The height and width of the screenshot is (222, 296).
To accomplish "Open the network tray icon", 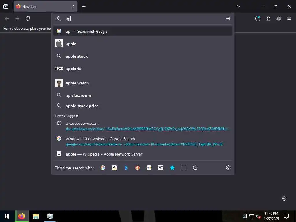I will (252, 216).
